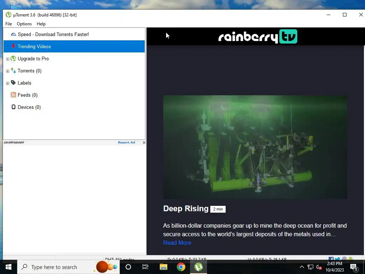Click the Read More link

click(x=177, y=243)
